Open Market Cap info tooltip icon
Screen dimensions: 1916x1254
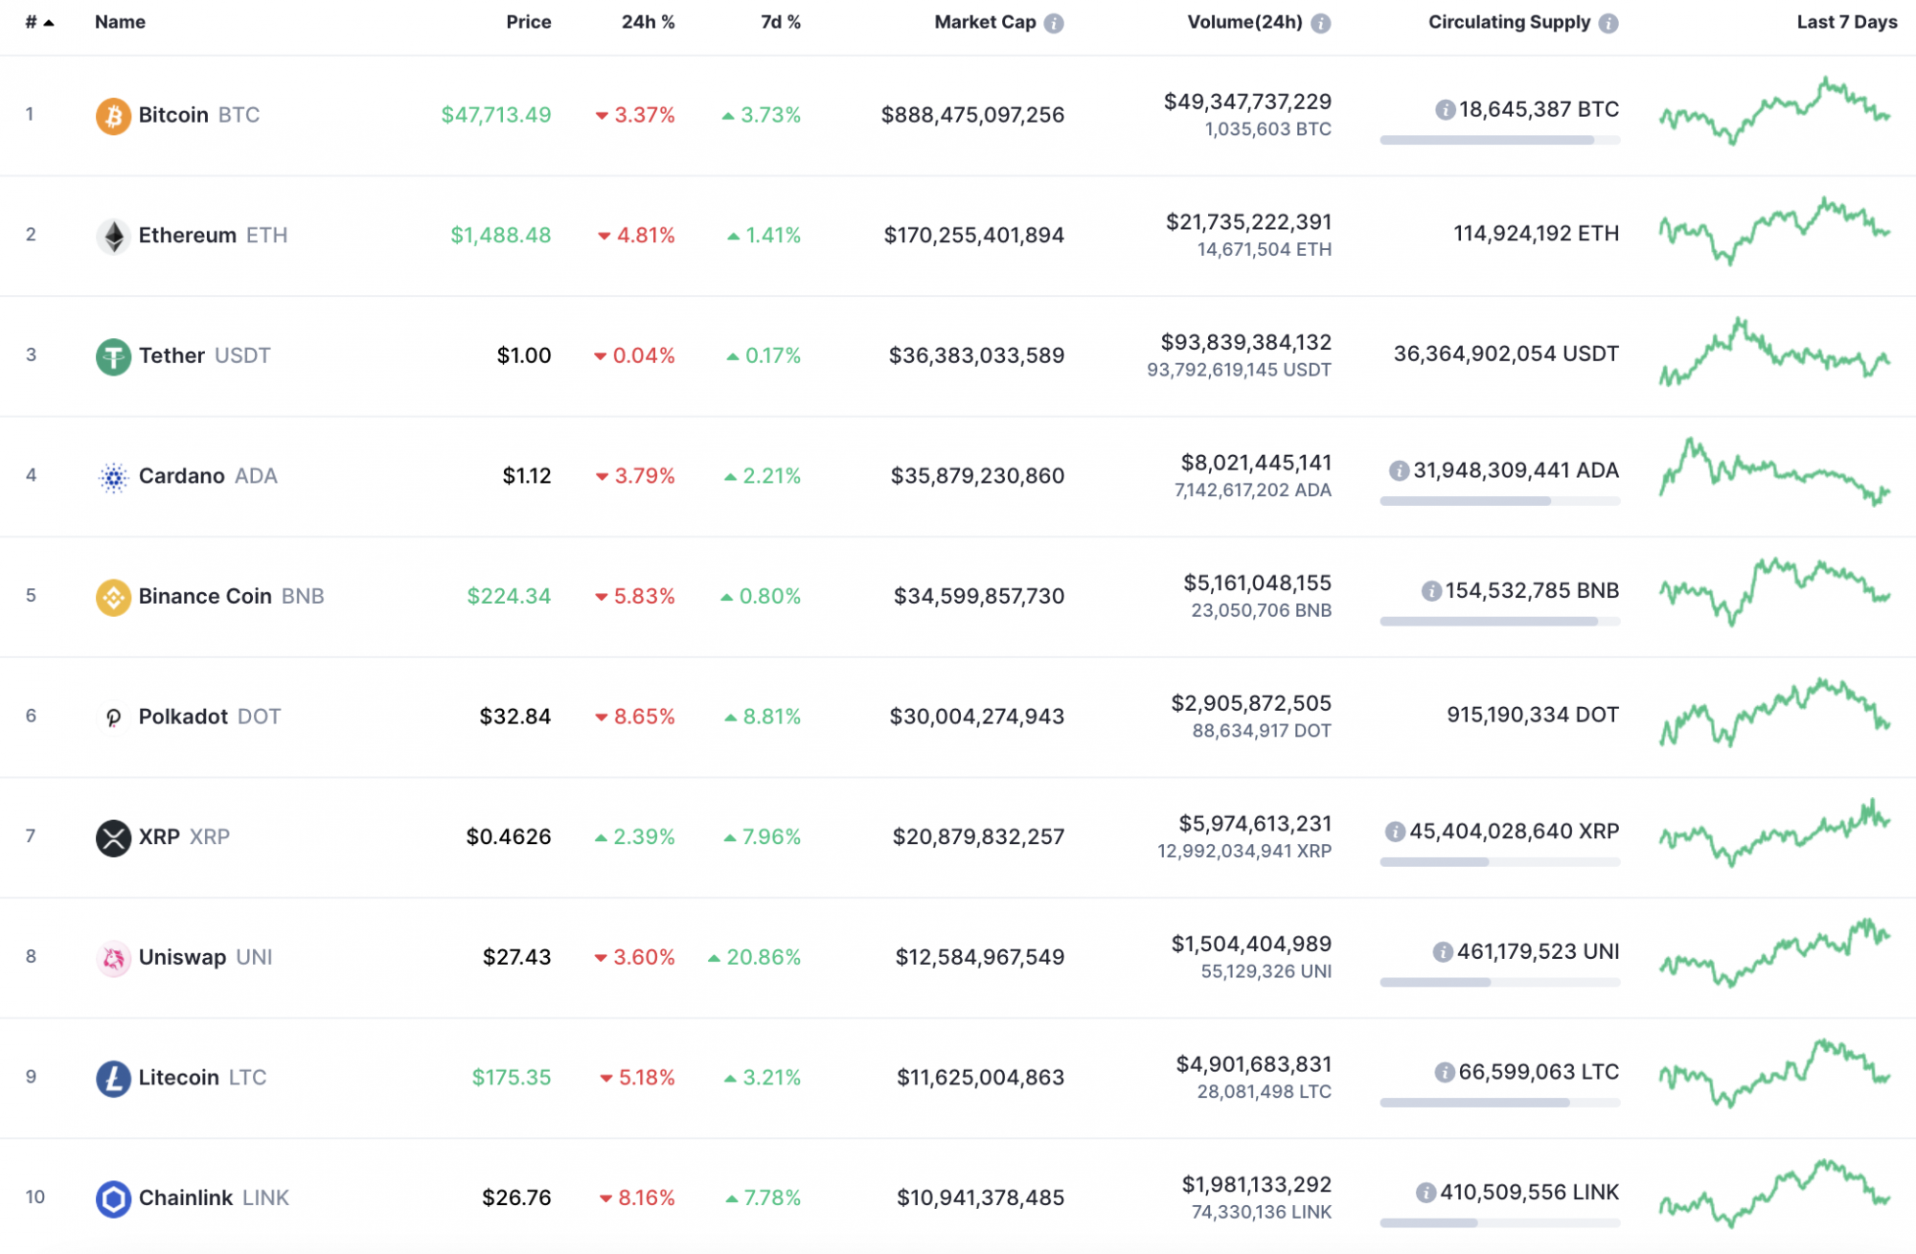click(x=1054, y=23)
